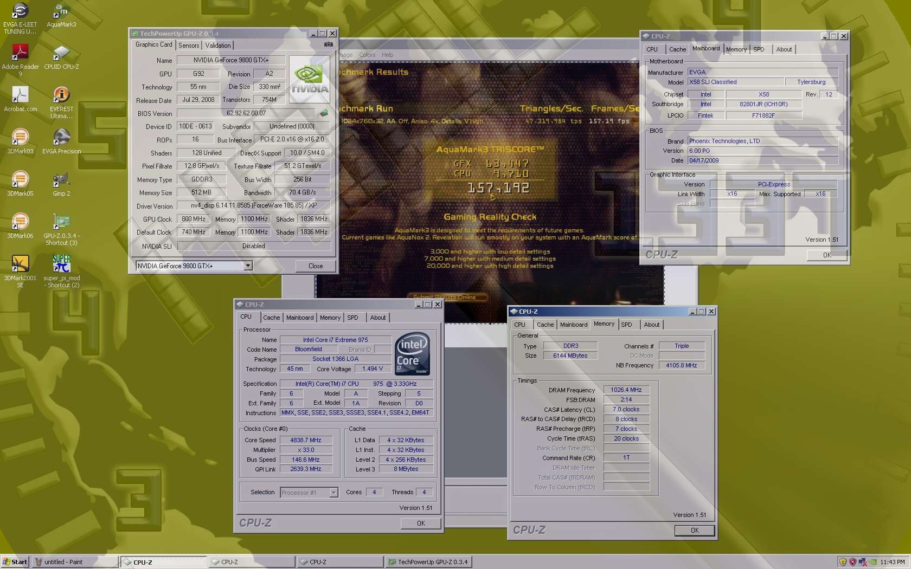Click the memory Size value 6144 MBytes
This screenshot has height=569, width=911.
(x=570, y=355)
